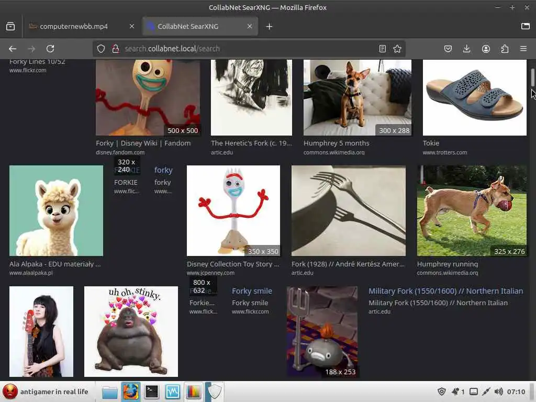Open the antigamer in real life menu
The width and height of the screenshot is (536, 402).
coord(46,392)
